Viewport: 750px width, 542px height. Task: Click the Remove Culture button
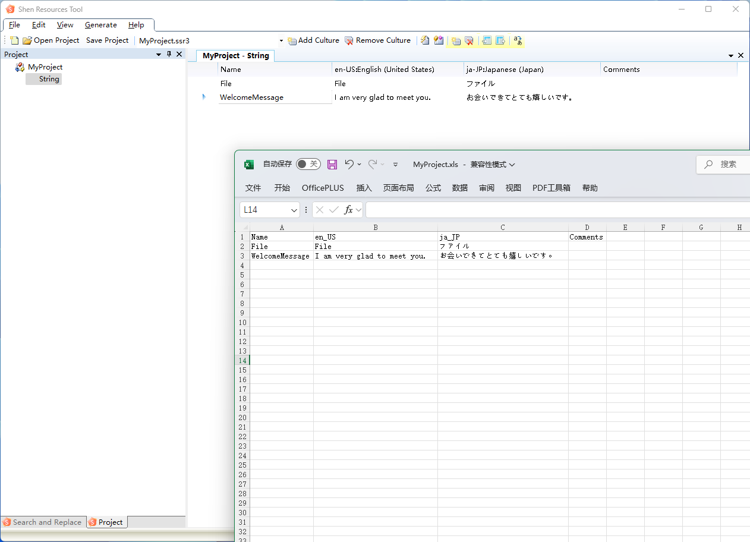pyautogui.click(x=377, y=40)
